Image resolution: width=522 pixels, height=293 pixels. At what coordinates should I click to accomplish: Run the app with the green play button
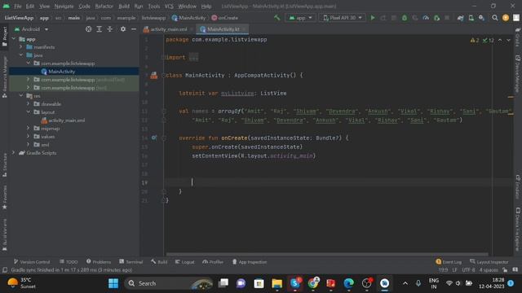click(x=373, y=18)
